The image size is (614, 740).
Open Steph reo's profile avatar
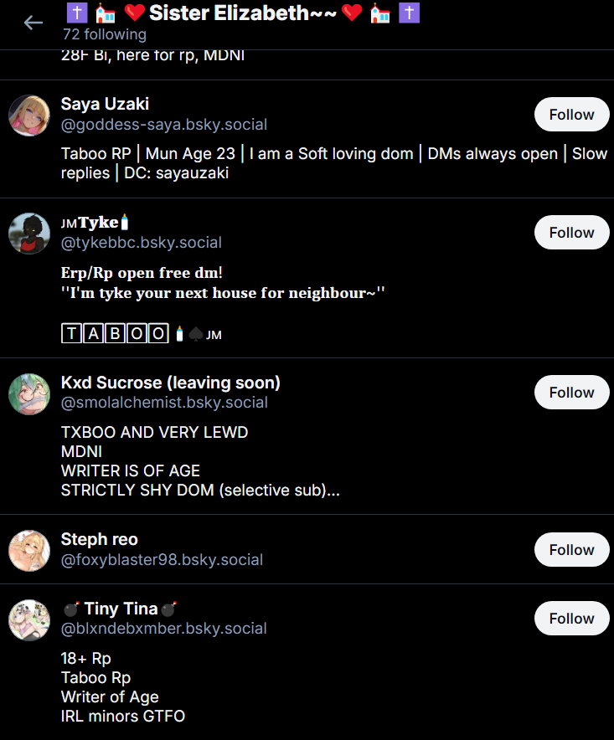[x=29, y=550]
